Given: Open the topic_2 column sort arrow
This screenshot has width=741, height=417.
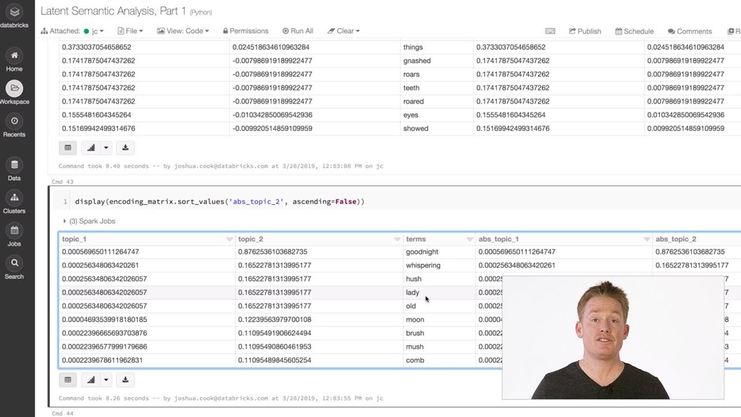Looking at the screenshot, I should (397, 239).
